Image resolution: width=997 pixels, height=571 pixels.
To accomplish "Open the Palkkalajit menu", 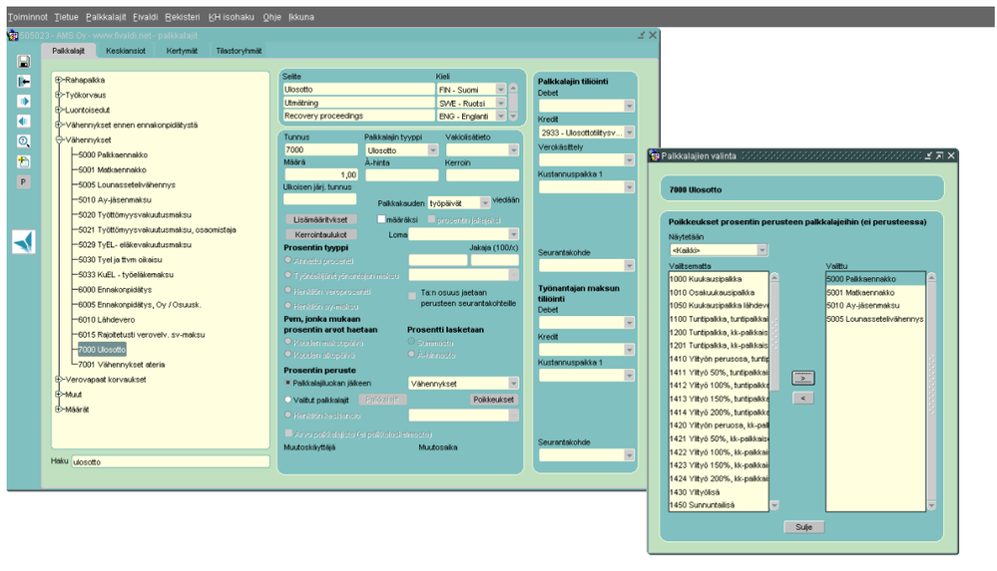I will 106,17.
